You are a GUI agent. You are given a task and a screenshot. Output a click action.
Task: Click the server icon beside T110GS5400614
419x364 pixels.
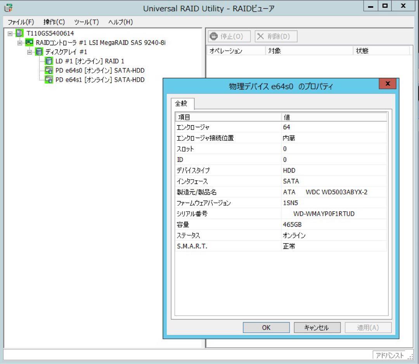(19, 33)
